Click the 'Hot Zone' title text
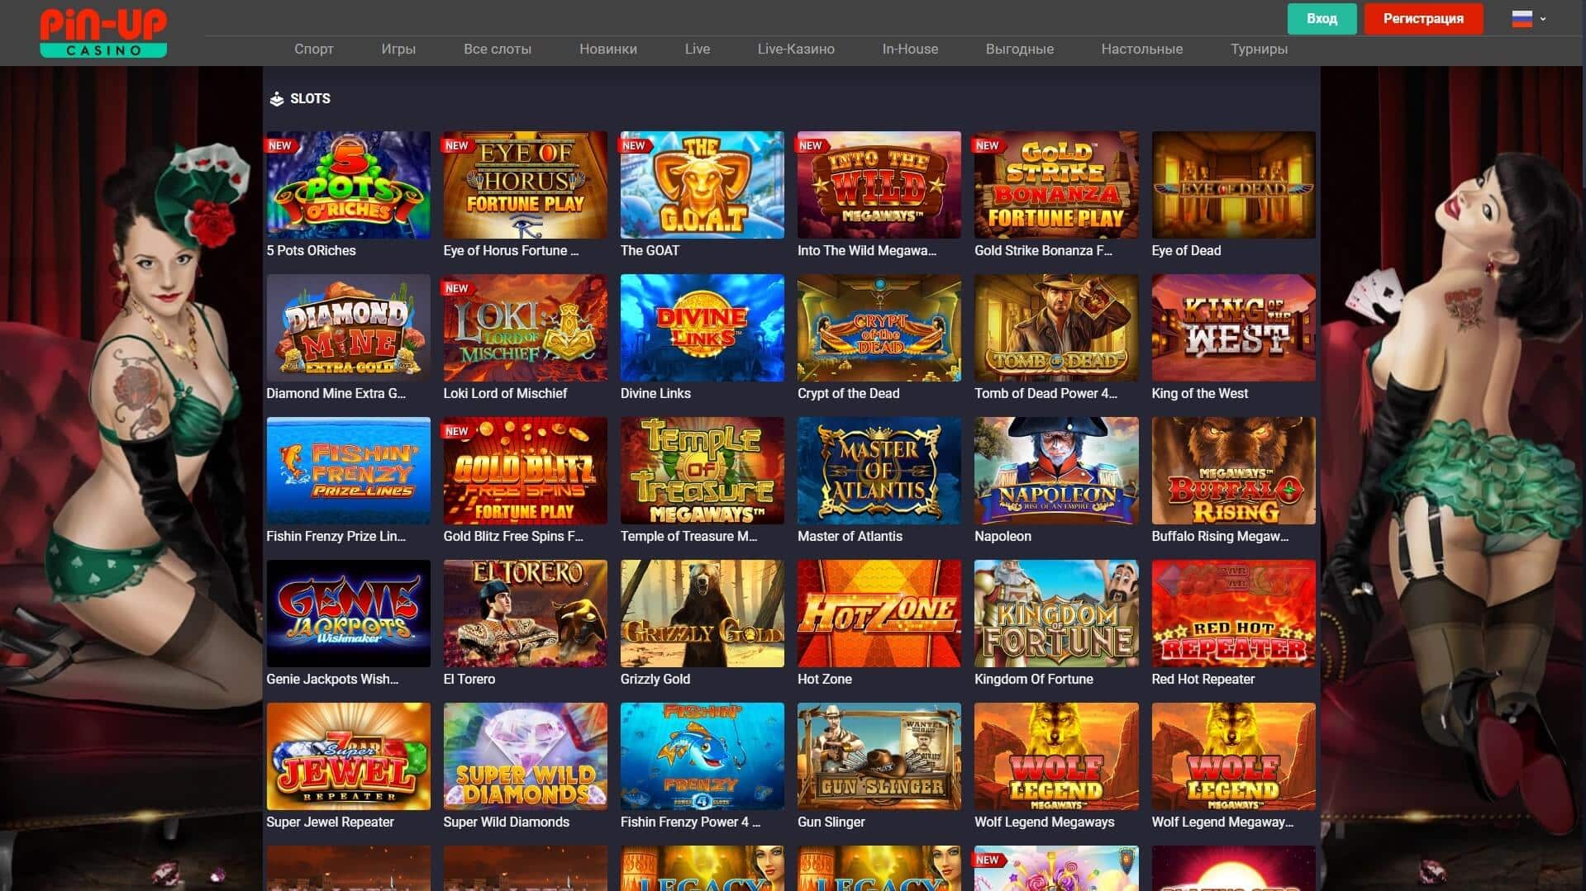 tap(824, 680)
